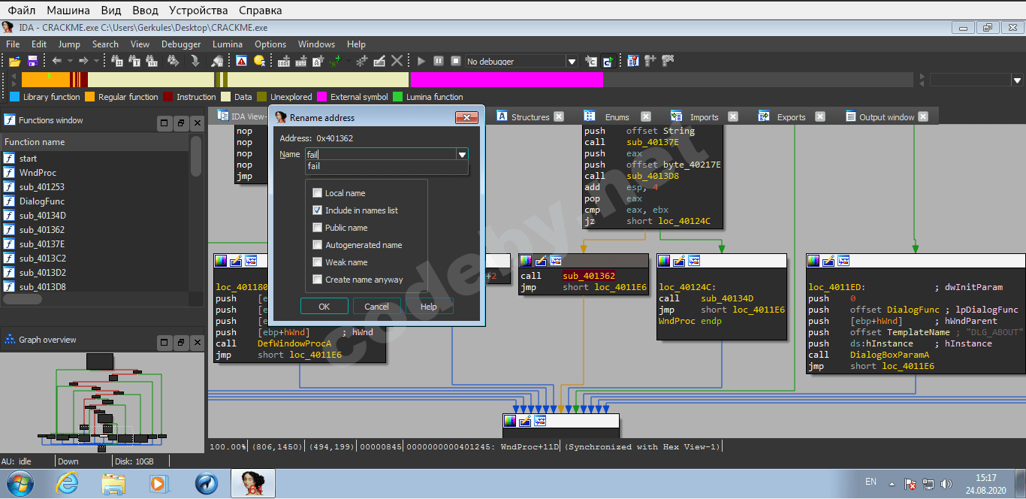This screenshot has width=1026, height=499.
Task: Switch to the Imports tab
Action: [x=703, y=117]
